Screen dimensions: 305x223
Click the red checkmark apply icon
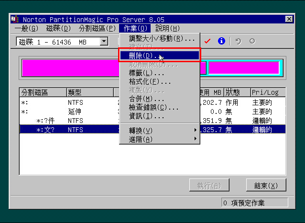[207, 41]
